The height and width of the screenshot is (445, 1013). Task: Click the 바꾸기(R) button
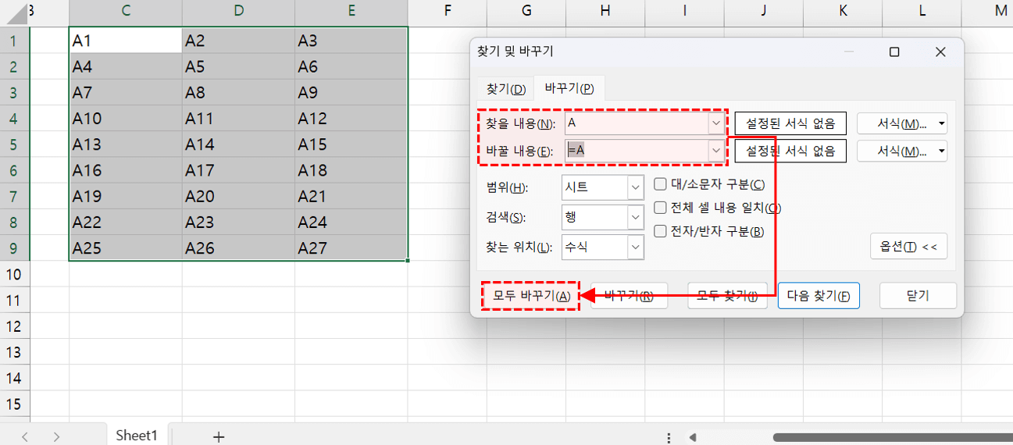[629, 296]
